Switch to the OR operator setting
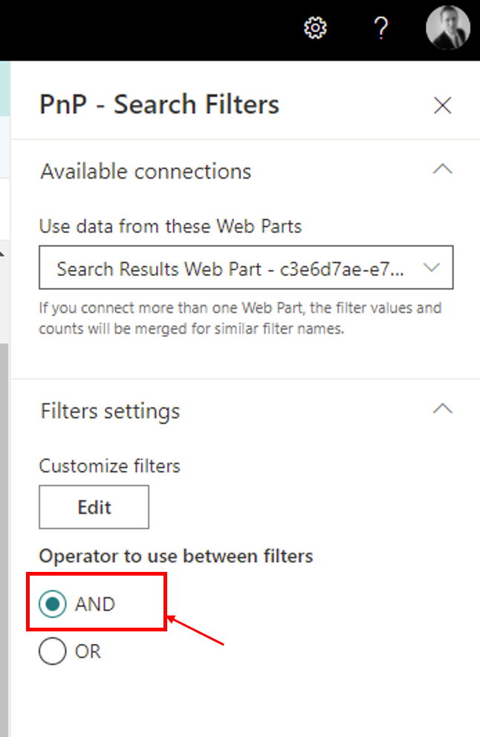This screenshot has height=737, width=480. click(52, 651)
